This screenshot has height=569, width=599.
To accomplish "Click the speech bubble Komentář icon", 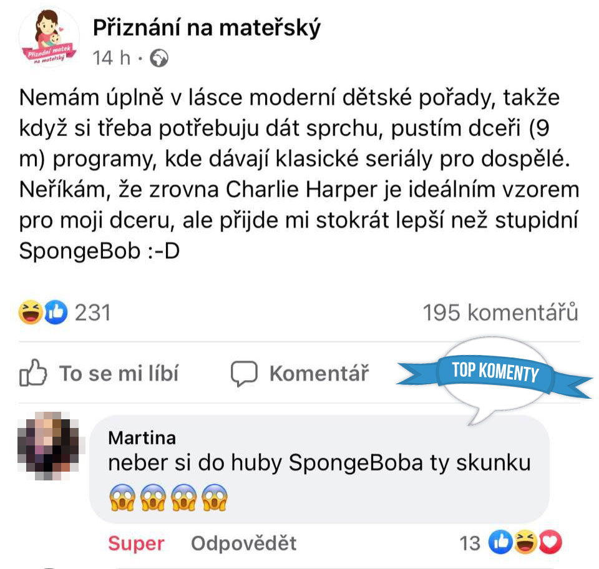I will (x=244, y=374).
